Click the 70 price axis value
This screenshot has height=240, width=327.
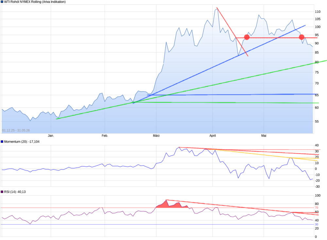coord(317,83)
